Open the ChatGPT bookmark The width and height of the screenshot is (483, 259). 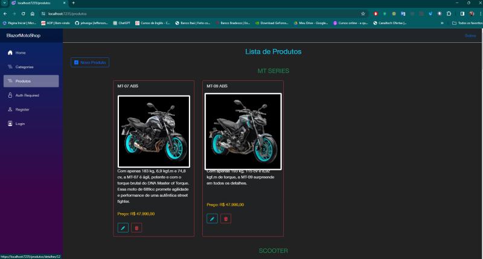(122, 23)
